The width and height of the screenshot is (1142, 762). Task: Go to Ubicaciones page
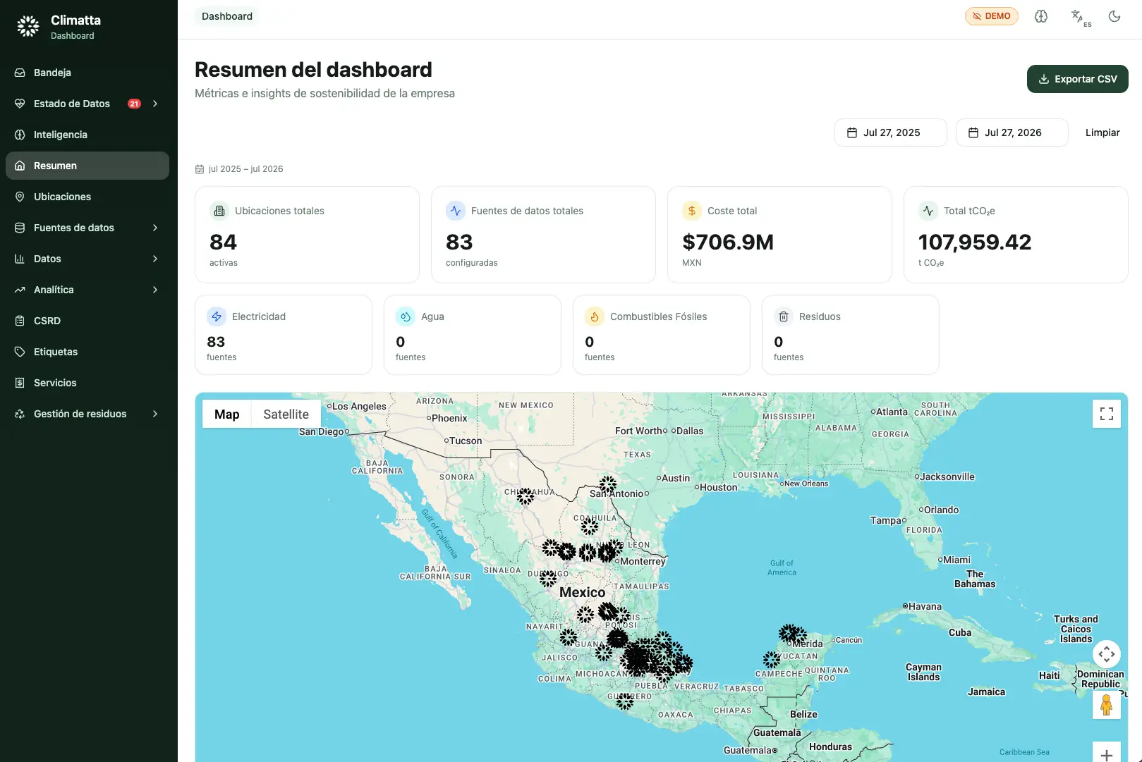point(87,197)
